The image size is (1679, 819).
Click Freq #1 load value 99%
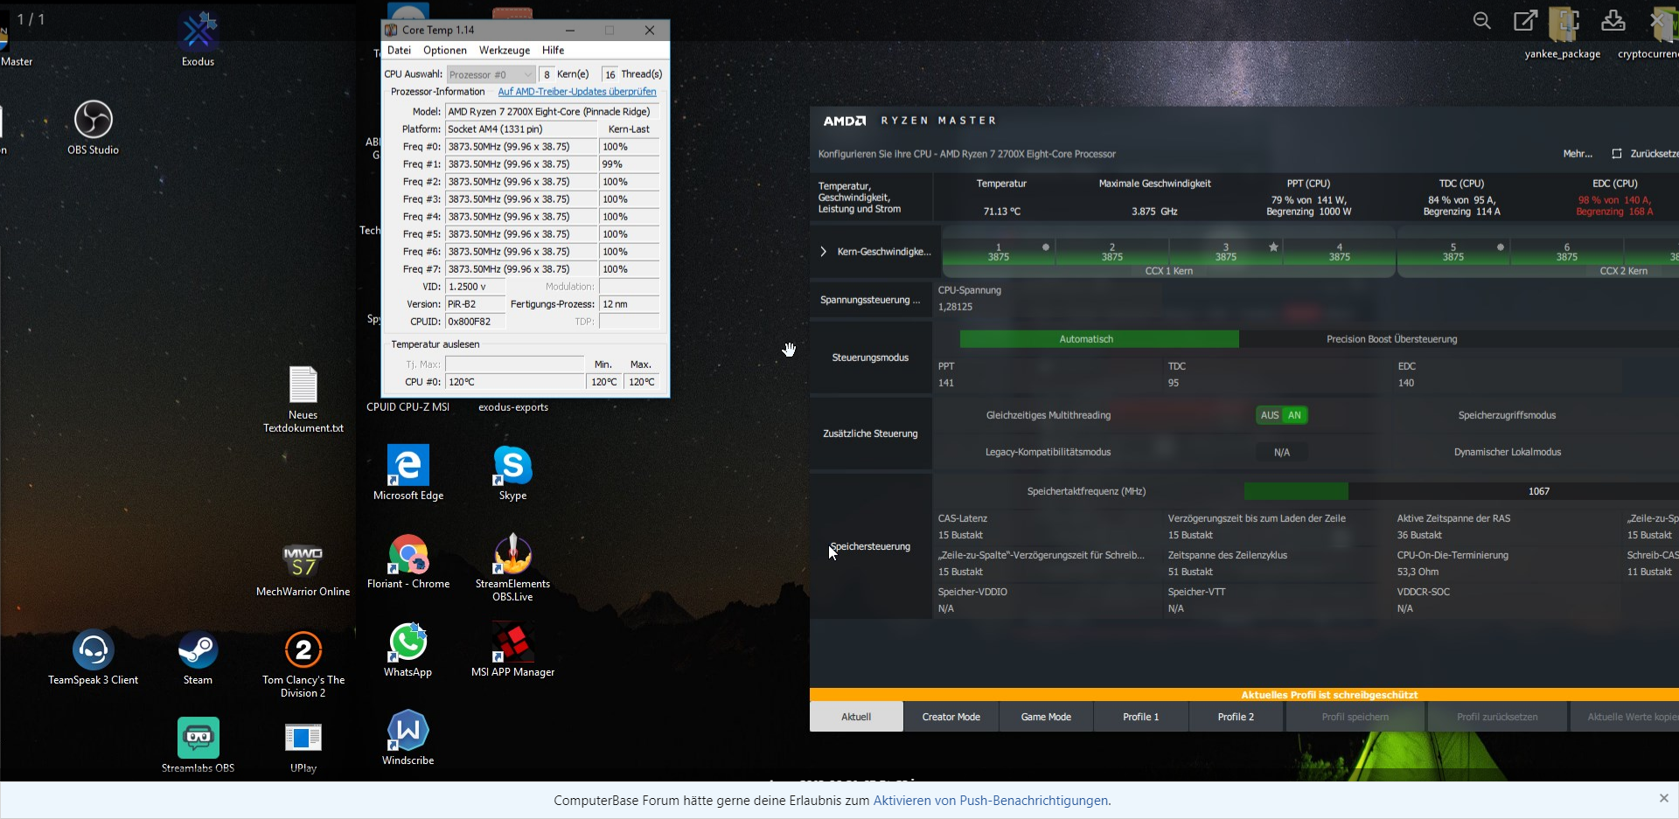tap(630, 164)
